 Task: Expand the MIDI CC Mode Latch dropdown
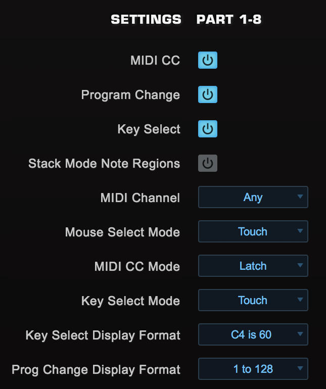(x=253, y=266)
